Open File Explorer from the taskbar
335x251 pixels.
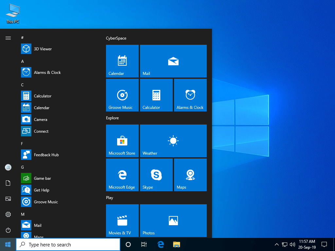(x=176, y=244)
